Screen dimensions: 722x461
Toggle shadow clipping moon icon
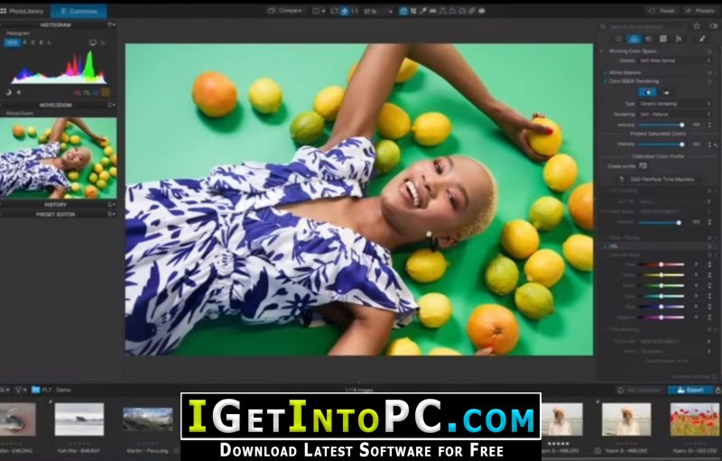(8, 93)
